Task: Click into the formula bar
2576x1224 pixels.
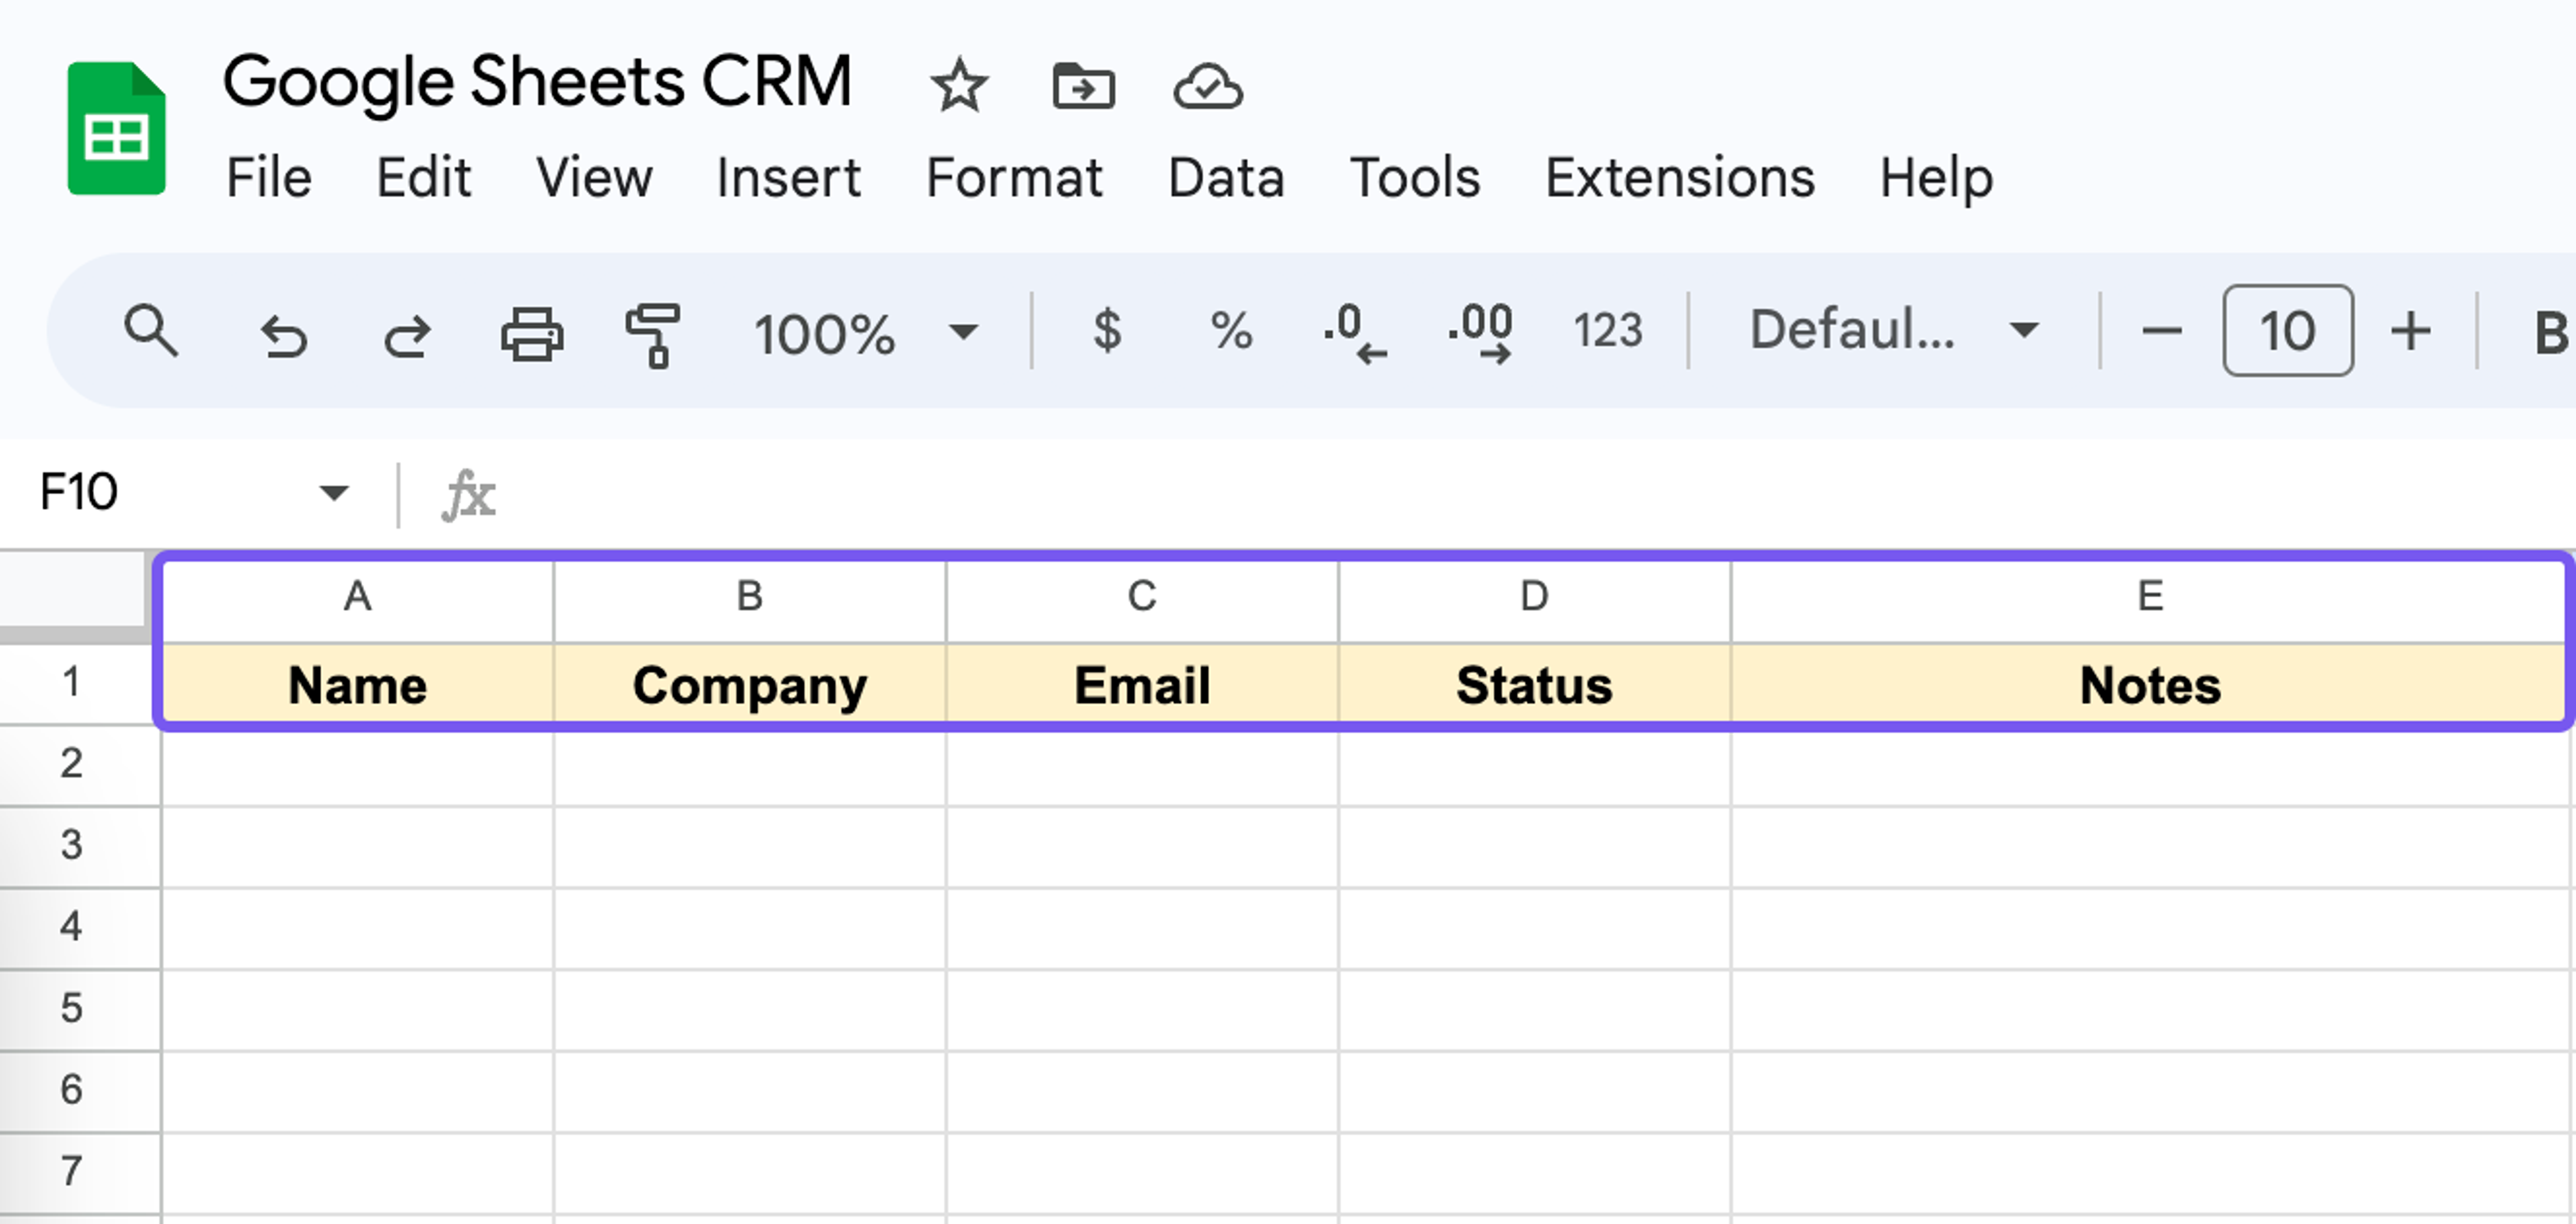Action: point(1540,494)
